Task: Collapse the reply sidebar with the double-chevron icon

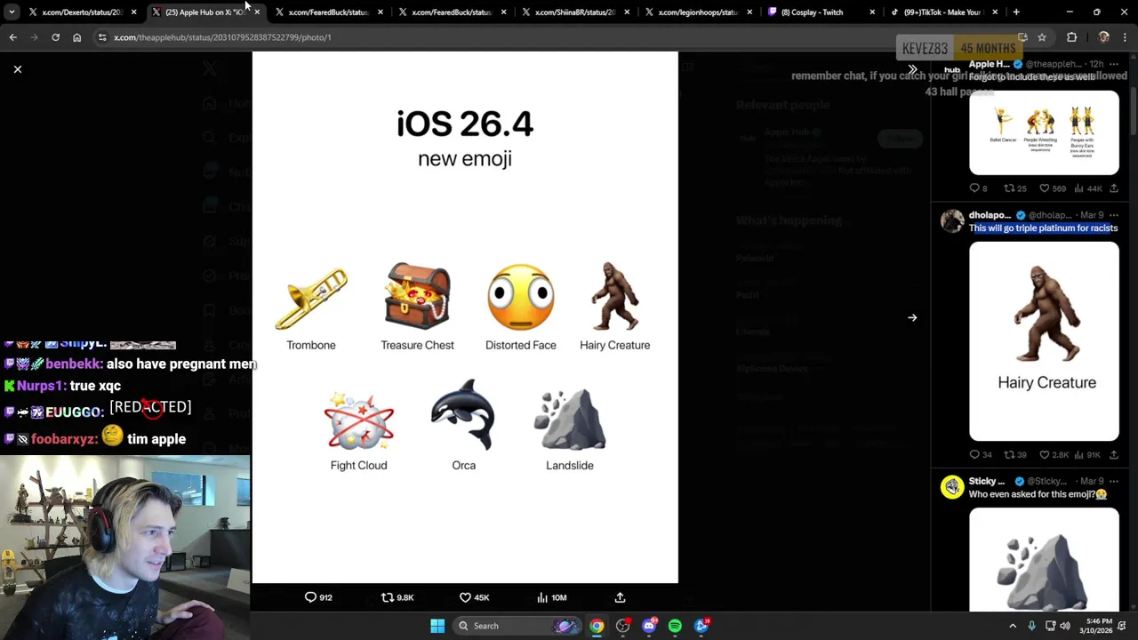Action: [912, 68]
